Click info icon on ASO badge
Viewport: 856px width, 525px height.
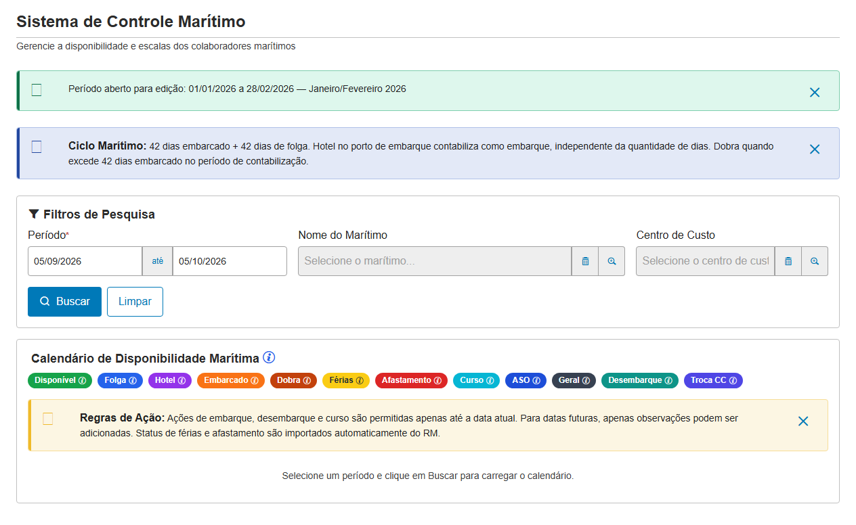[x=536, y=381]
